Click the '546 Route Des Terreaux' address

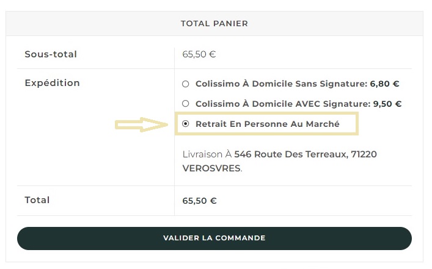(x=290, y=154)
